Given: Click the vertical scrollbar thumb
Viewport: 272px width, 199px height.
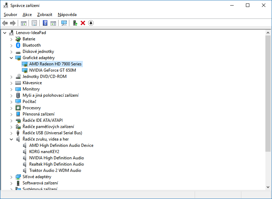Looking at the screenshot, I should point(268,94).
